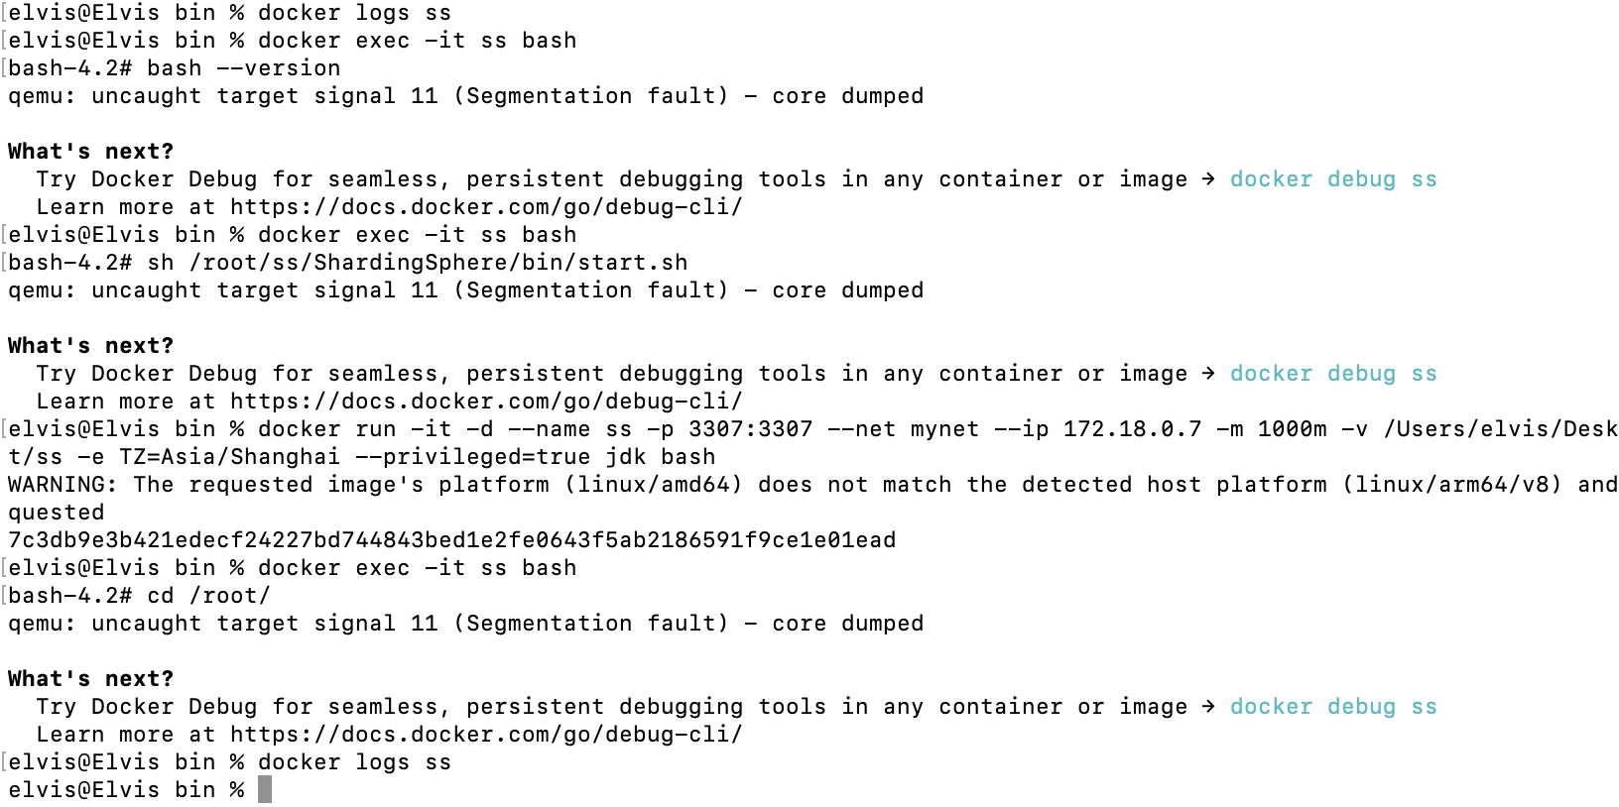Open first docs.docker.com debug-cli URL
1619x807 pixels.
[486, 207]
